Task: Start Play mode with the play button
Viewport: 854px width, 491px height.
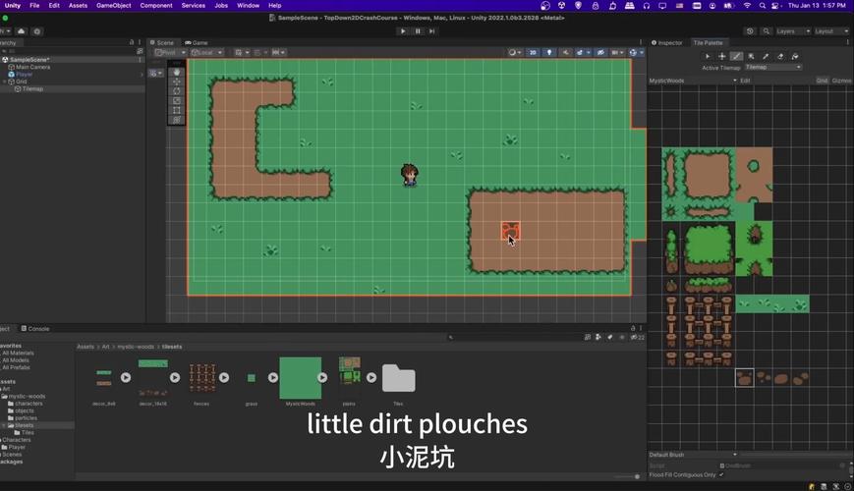Action: [x=403, y=31]
